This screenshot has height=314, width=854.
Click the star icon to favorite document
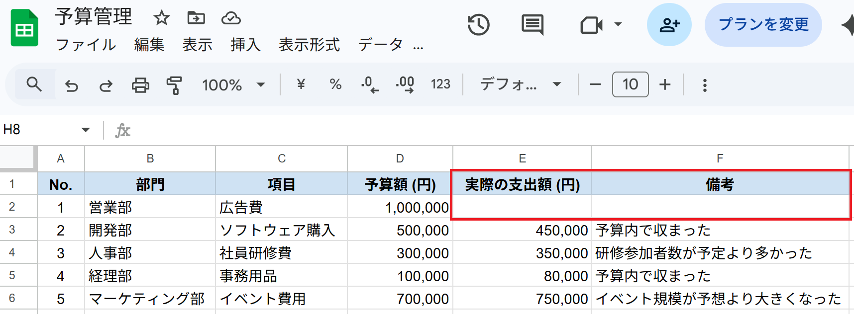161,18
